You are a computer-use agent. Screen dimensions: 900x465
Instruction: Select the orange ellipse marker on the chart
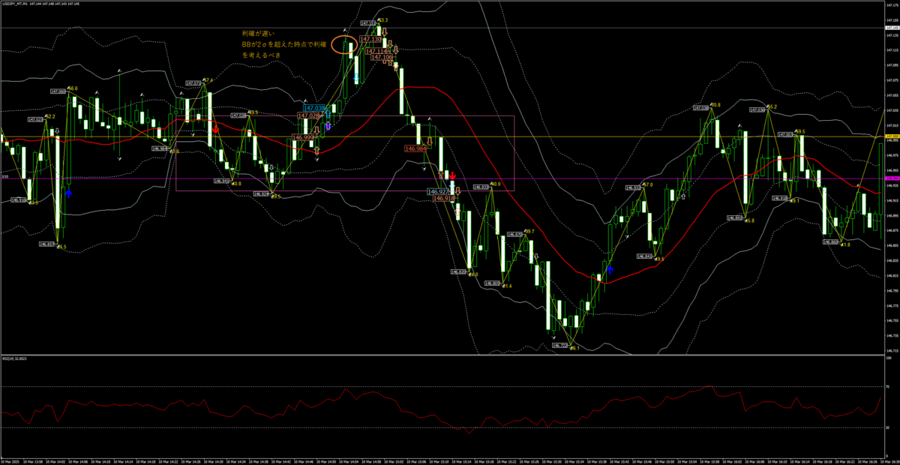(x=344, y=45)
